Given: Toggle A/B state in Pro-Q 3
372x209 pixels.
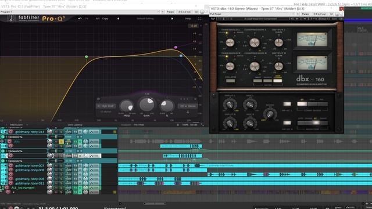Looking at the screenshot, I should [x=98, y=19].
